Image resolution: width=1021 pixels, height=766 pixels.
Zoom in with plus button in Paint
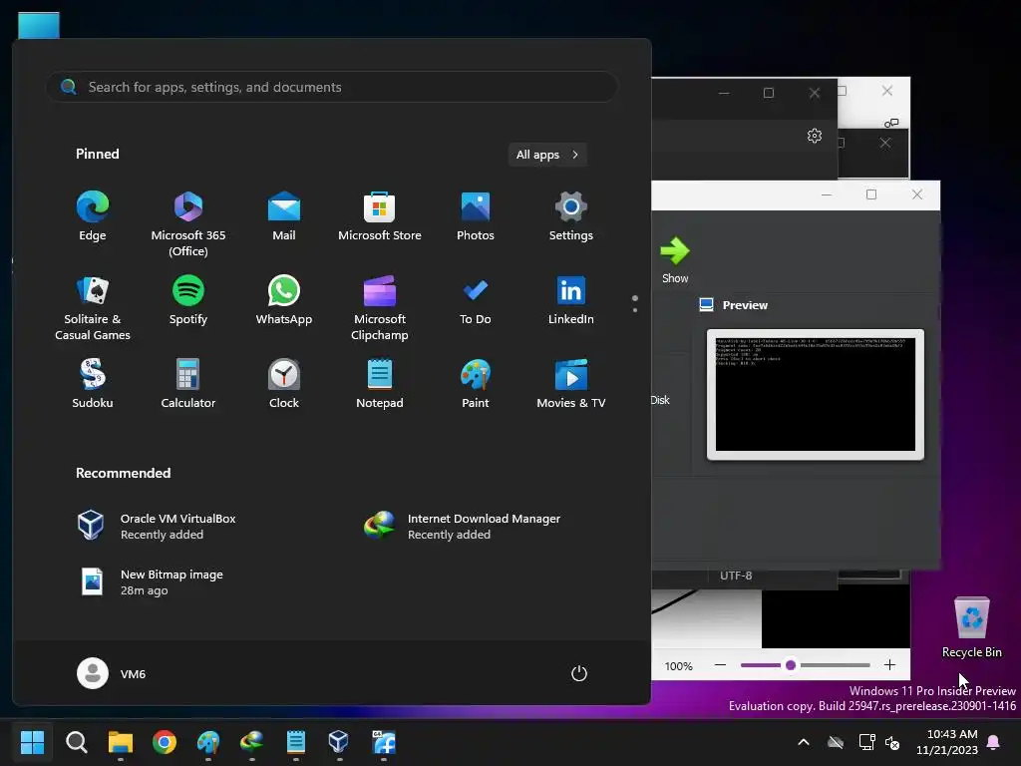889,665
